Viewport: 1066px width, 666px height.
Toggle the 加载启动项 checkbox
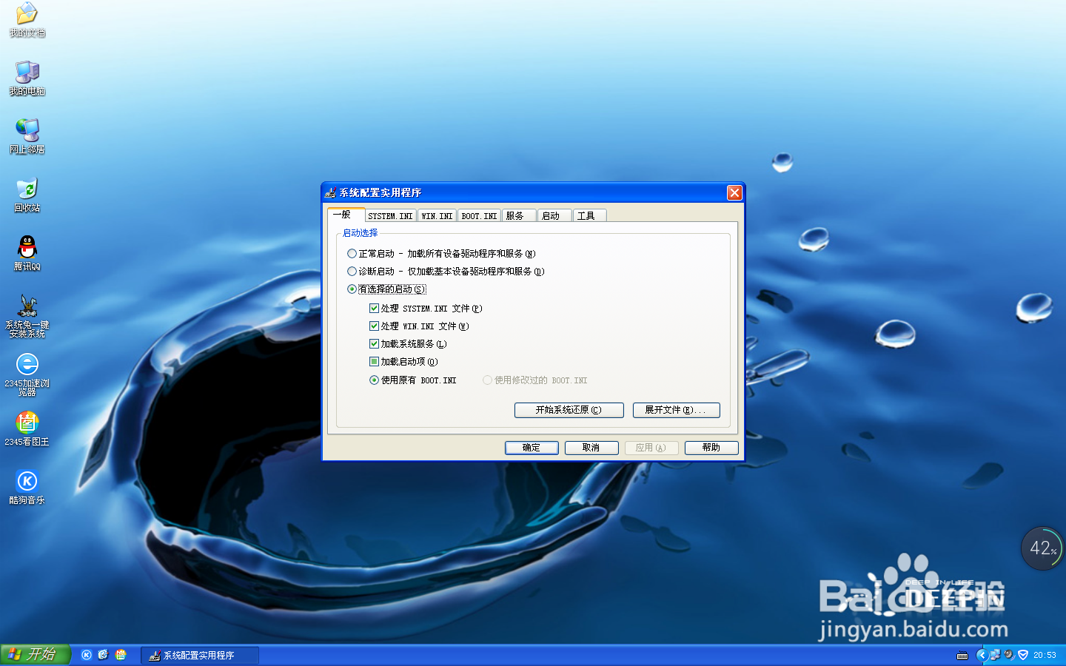coord(403,362)
